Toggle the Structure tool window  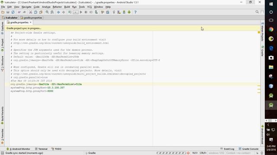tap(2, 63)
